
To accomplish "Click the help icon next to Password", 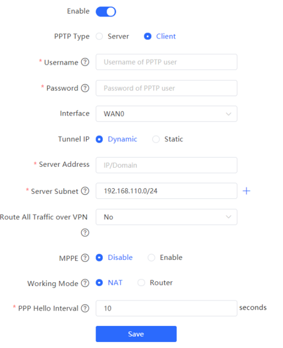I will pyautogui.click(x=85, y=88).
